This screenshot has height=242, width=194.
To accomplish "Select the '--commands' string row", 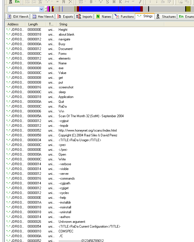I will [x=67, y=178].
